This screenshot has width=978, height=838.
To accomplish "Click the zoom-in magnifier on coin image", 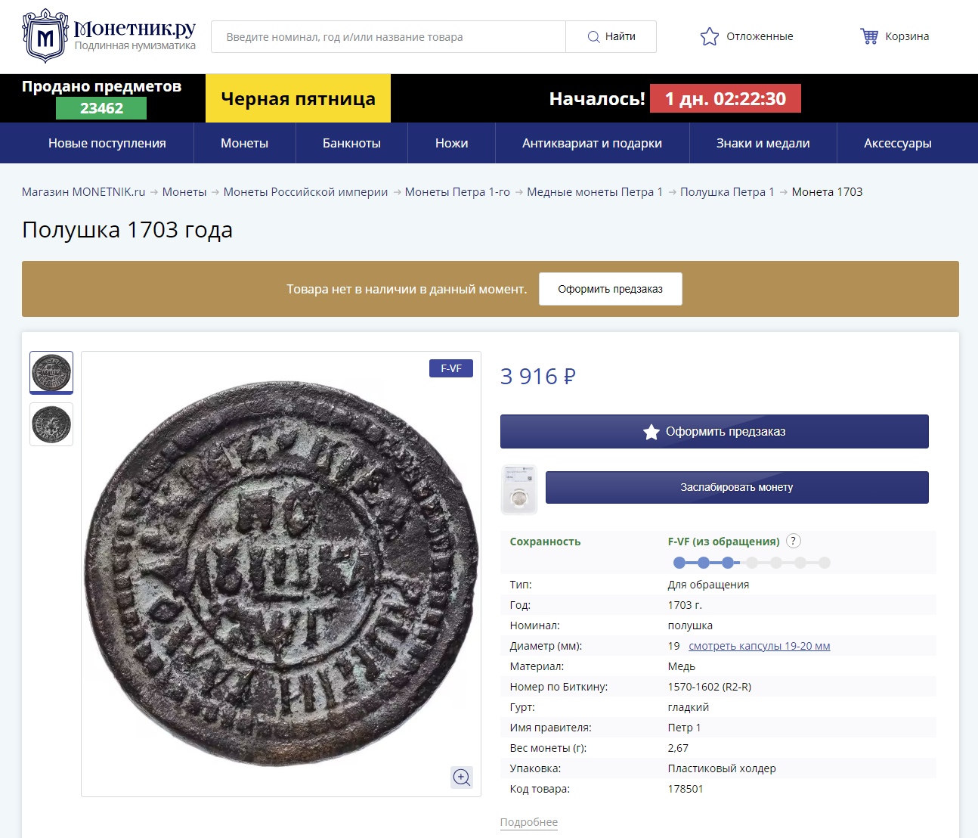I will 462,777.
